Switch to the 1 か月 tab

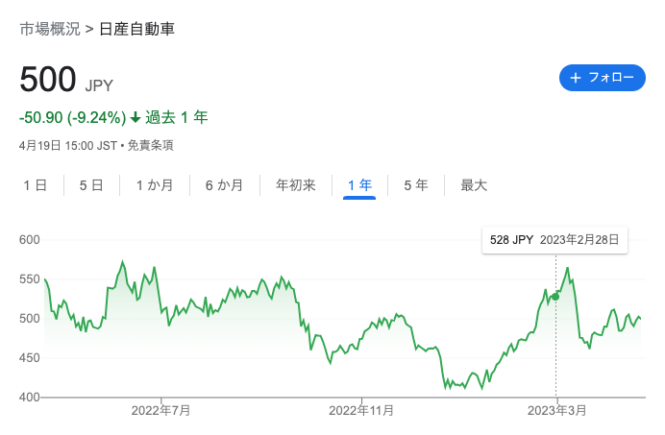coord(155,185)
